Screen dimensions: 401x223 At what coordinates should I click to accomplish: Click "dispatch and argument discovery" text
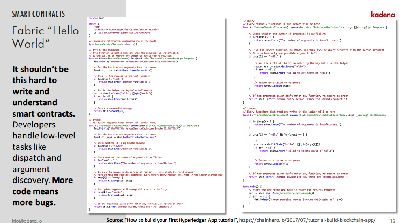(37, 169)
